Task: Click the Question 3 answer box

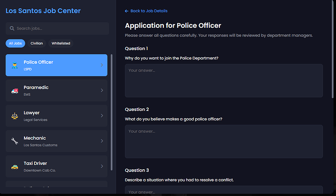Action: [224, 190]
